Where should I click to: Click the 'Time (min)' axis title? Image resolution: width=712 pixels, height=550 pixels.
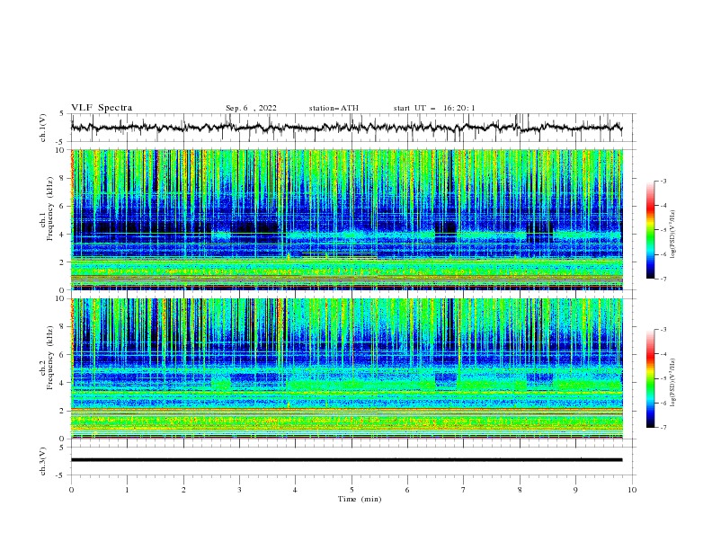tap(360, 499)
